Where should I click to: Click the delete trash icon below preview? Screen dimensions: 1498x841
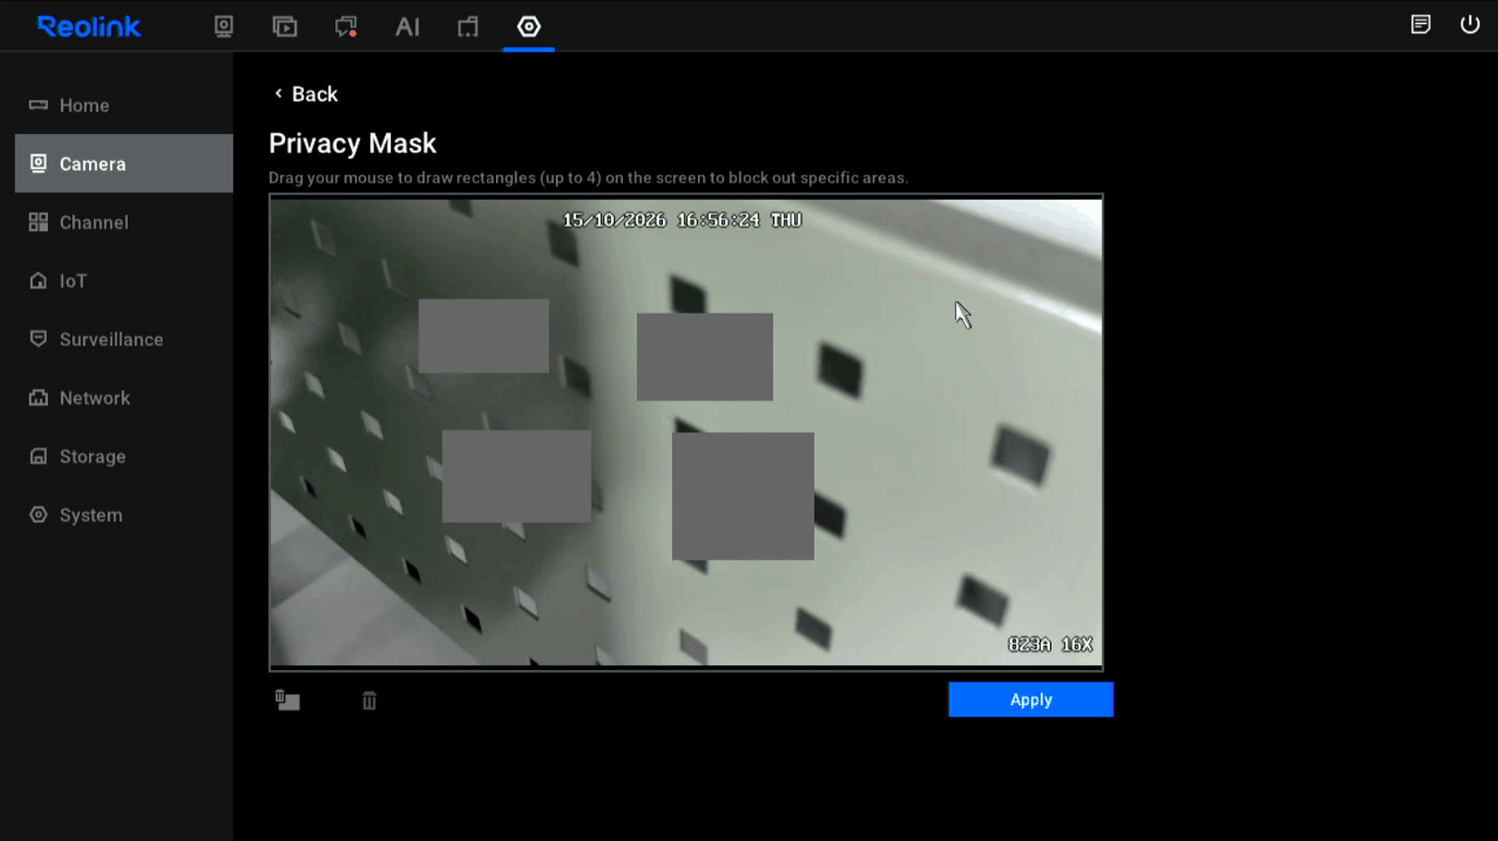pyautogui.click(x=369, y=700)
